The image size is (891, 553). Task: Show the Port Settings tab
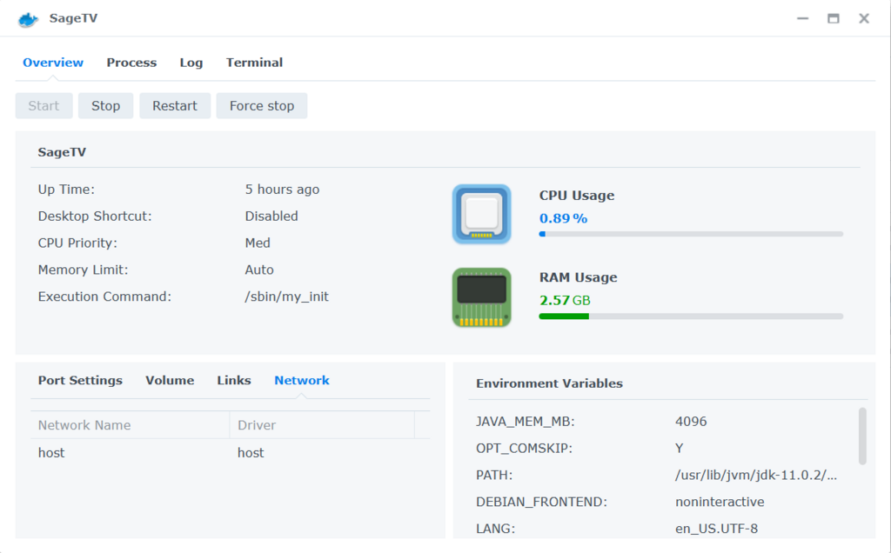pyautogui.click(x=80, y=380)
